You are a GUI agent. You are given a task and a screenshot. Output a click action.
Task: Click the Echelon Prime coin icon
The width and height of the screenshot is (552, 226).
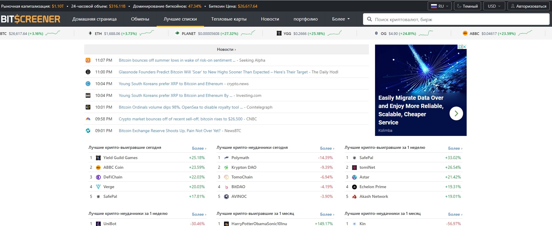tap(354, 187)
